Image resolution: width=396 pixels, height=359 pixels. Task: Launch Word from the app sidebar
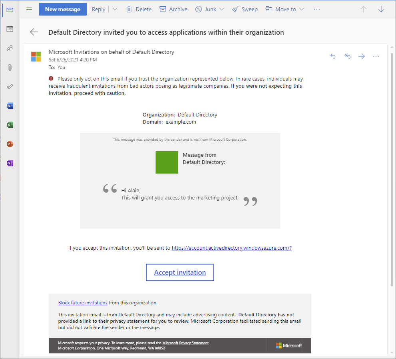point(10,106)
